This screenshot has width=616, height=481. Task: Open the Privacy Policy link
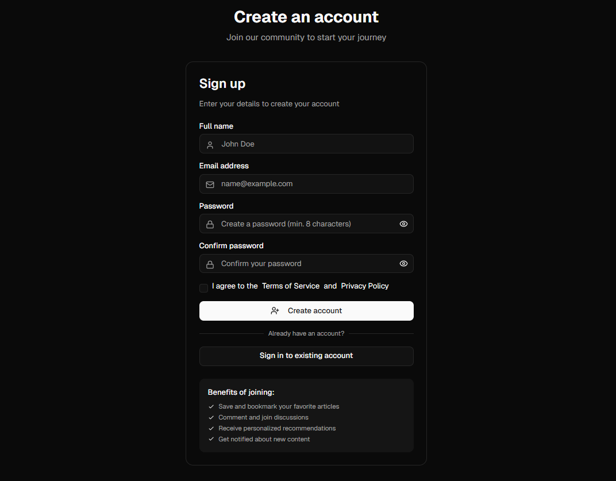364,286
